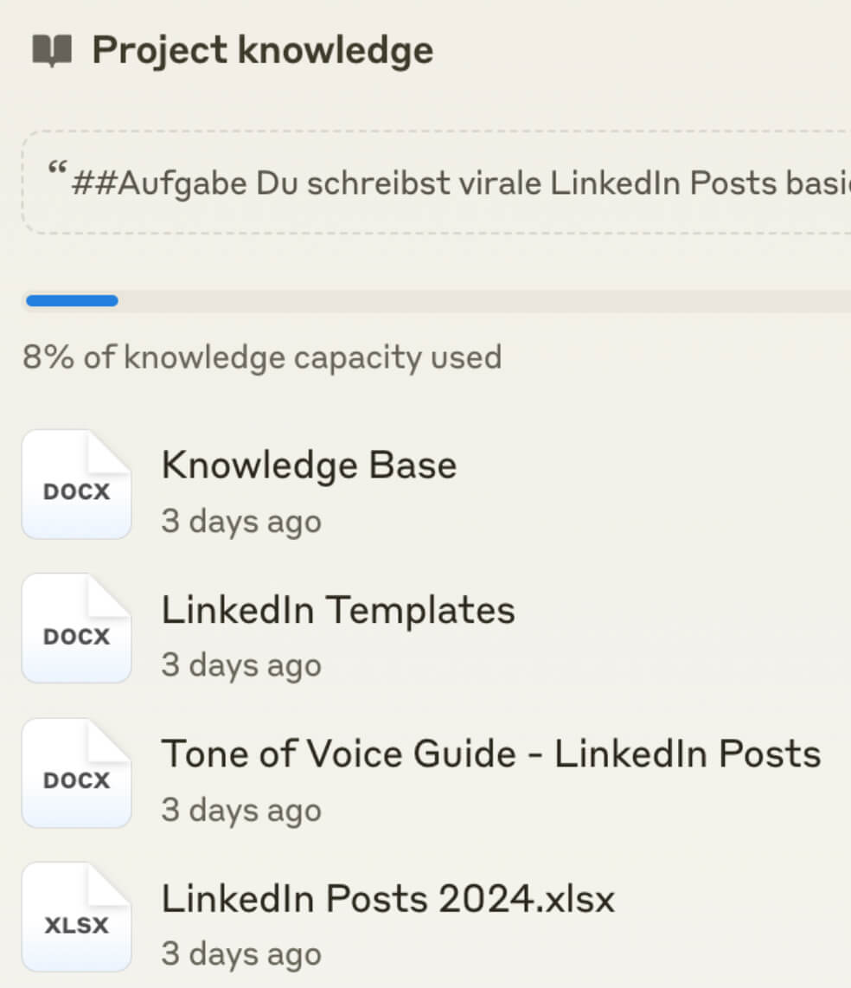Click the LinkedIn Templates DOCX file icon
This screenshot has height=988, width=851.
coord(76,629)
